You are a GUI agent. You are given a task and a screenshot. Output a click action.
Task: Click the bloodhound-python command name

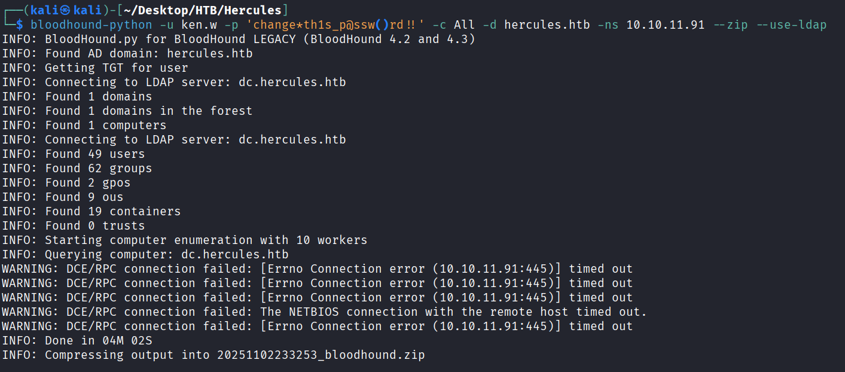[91, 25]
